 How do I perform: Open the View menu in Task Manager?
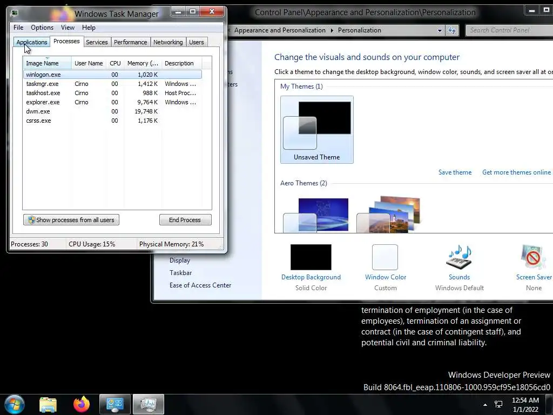(x=68, y=28)
